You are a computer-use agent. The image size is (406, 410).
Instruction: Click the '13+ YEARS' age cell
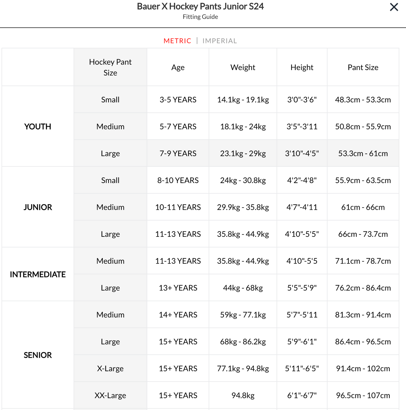178,288
